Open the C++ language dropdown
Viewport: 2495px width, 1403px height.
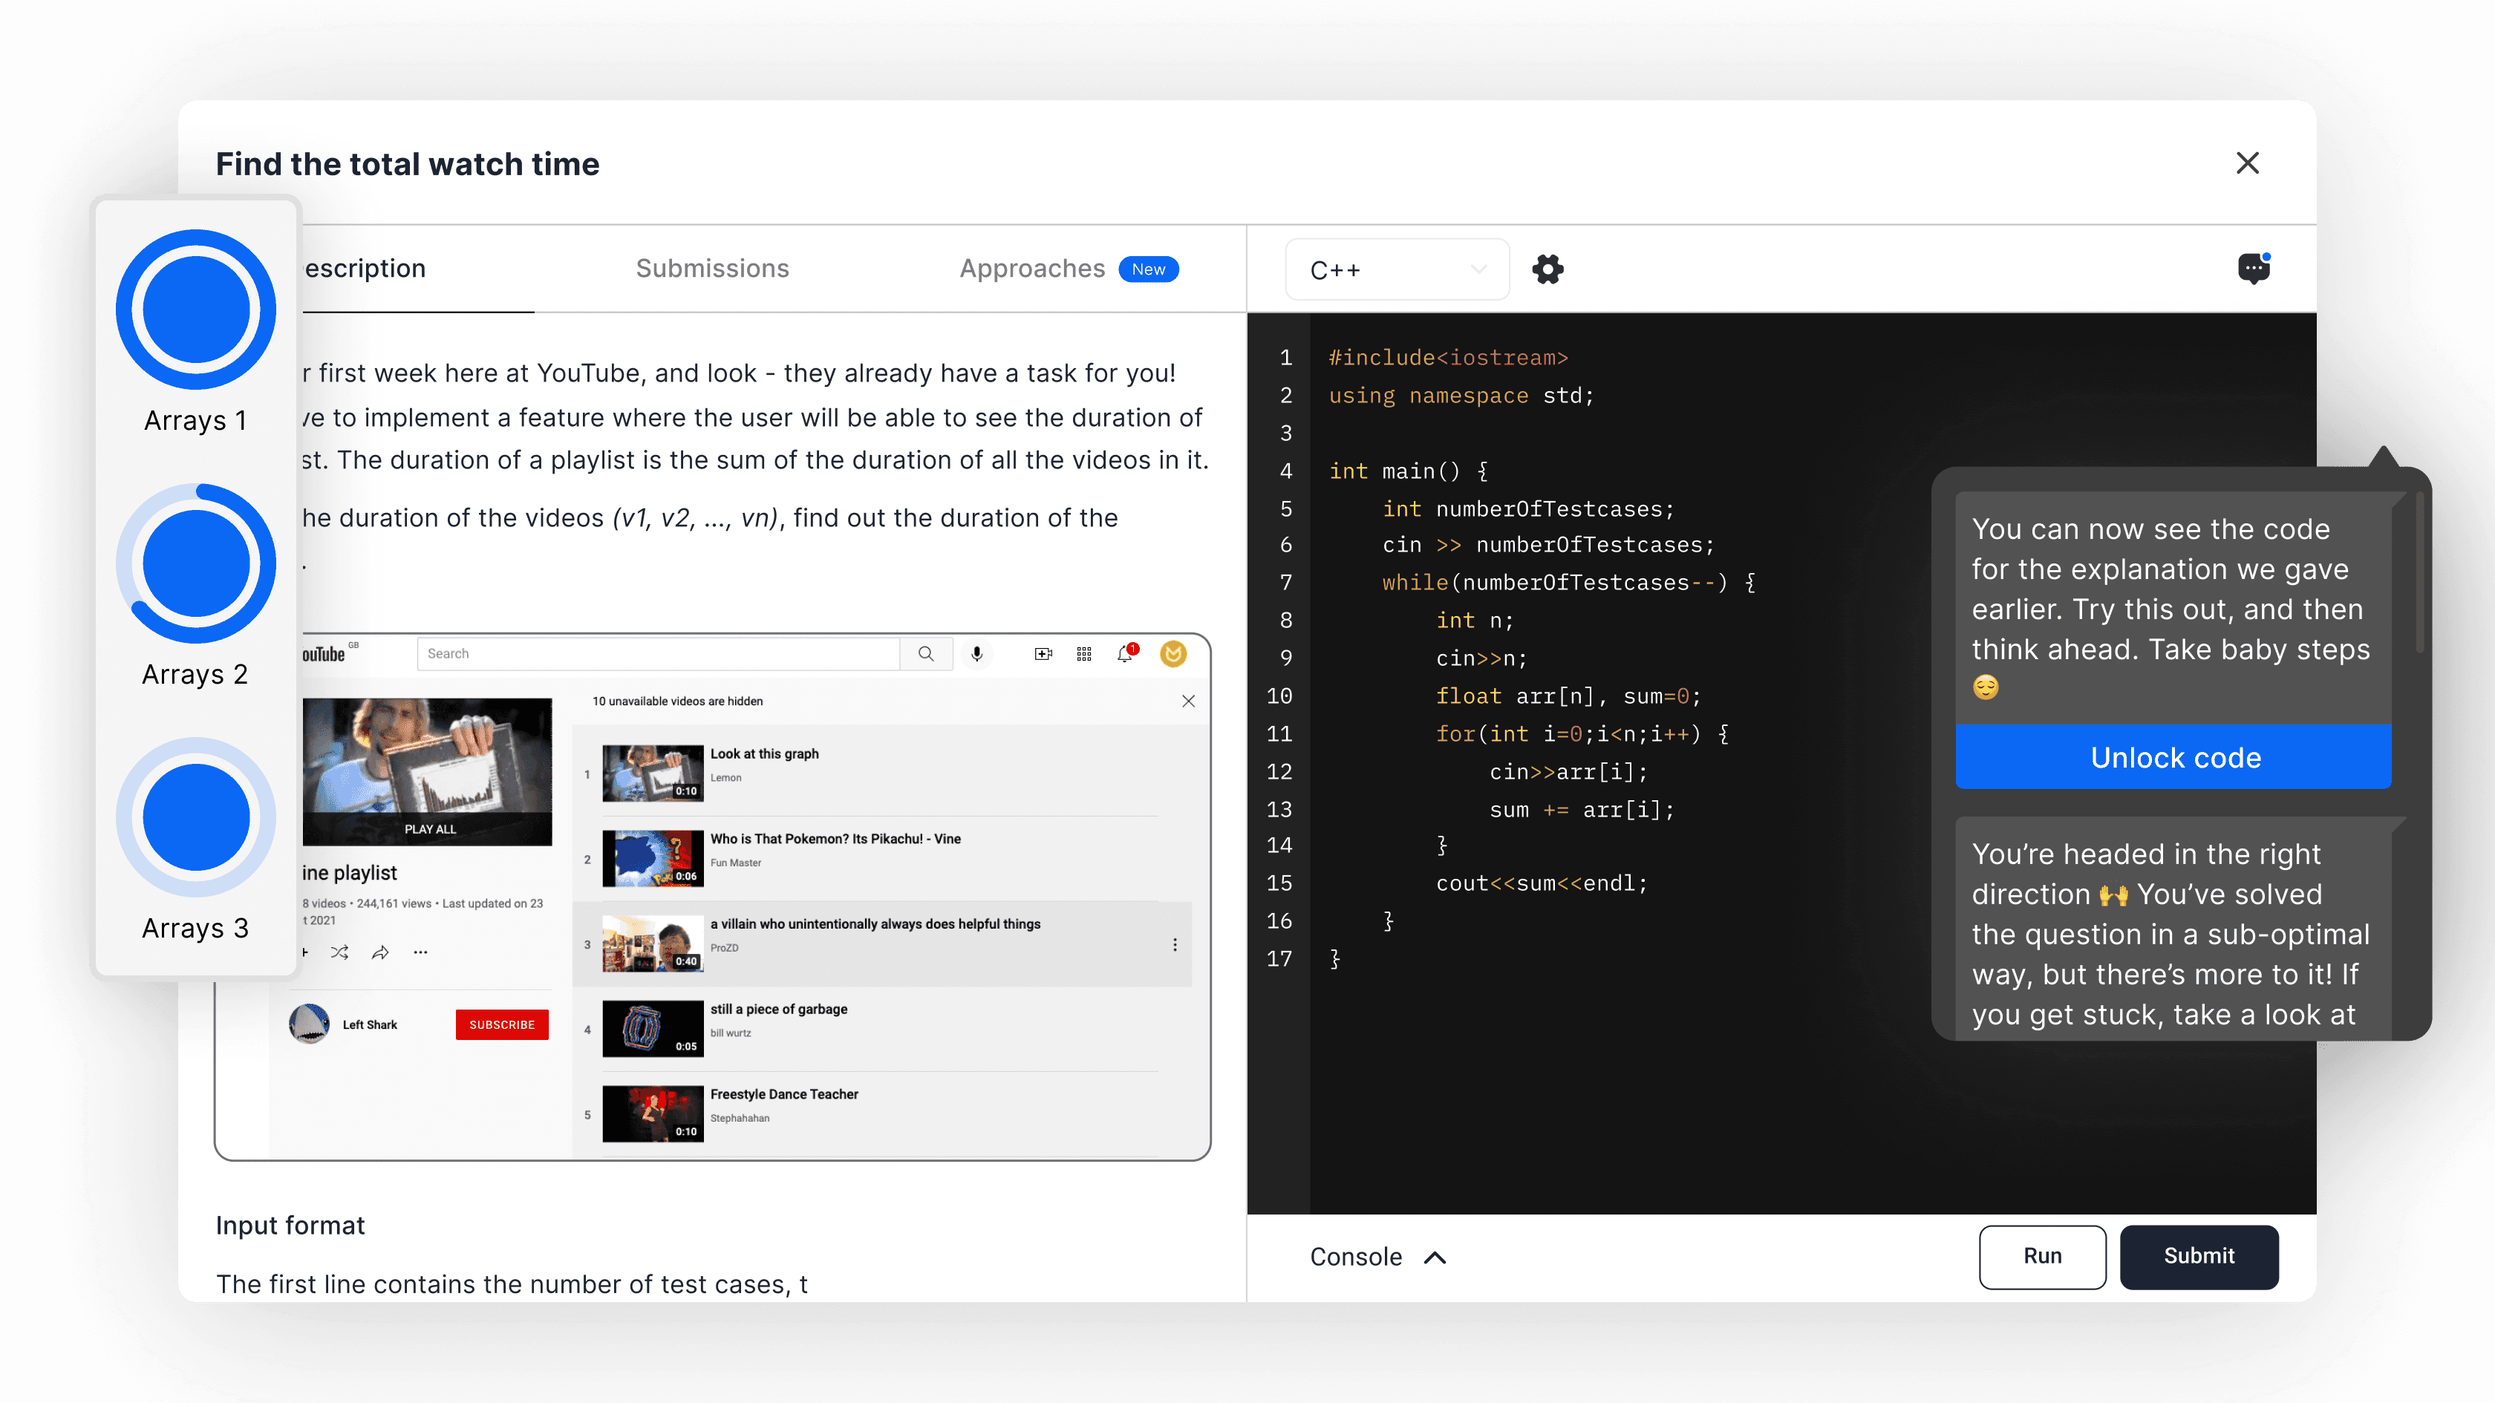coord(1397,269)
